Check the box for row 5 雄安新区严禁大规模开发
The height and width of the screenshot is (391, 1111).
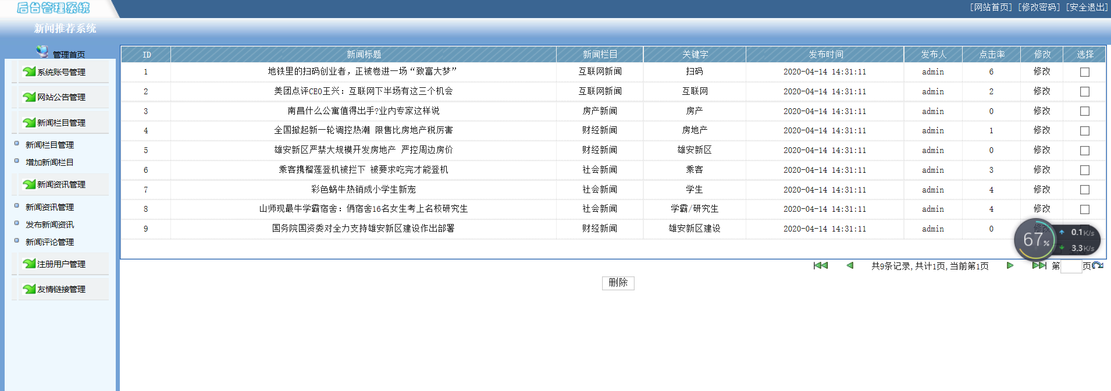[x=1084, y=151]
